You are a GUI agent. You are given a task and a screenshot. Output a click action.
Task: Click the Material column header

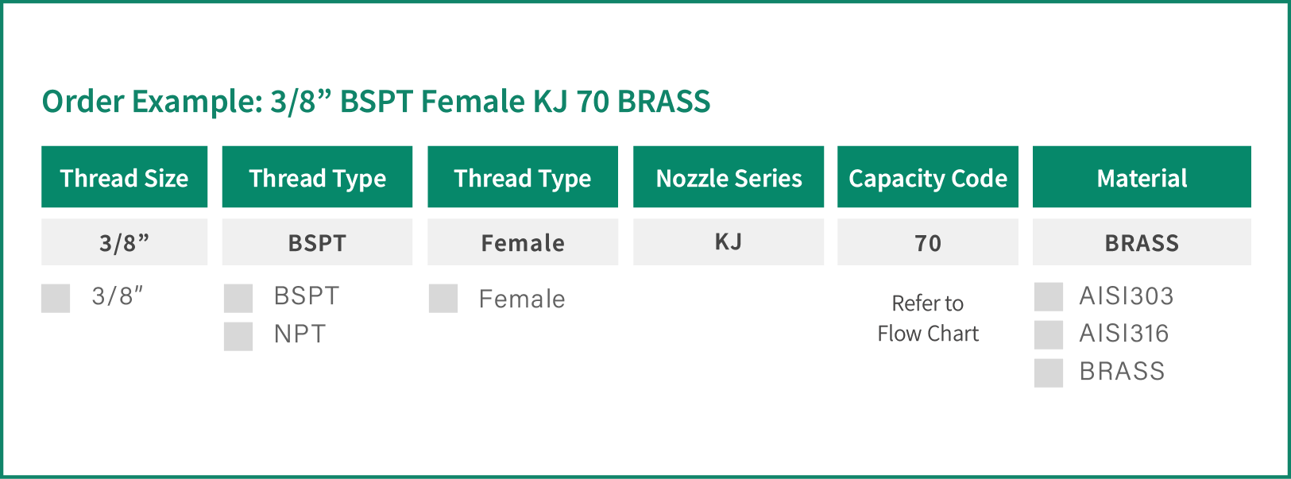(x=1142, y=177)
